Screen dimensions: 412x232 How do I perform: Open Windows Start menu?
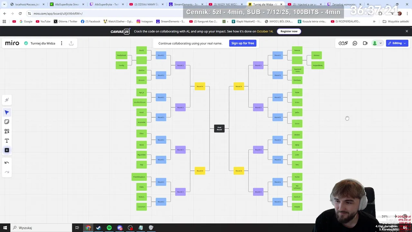5,228
